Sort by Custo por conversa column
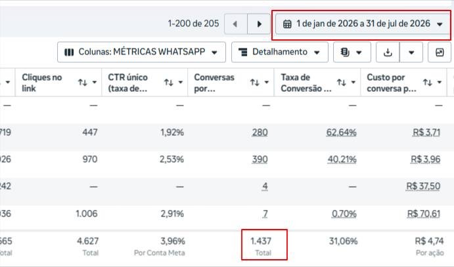Screen dimensions: 454x267 point(427,83)
